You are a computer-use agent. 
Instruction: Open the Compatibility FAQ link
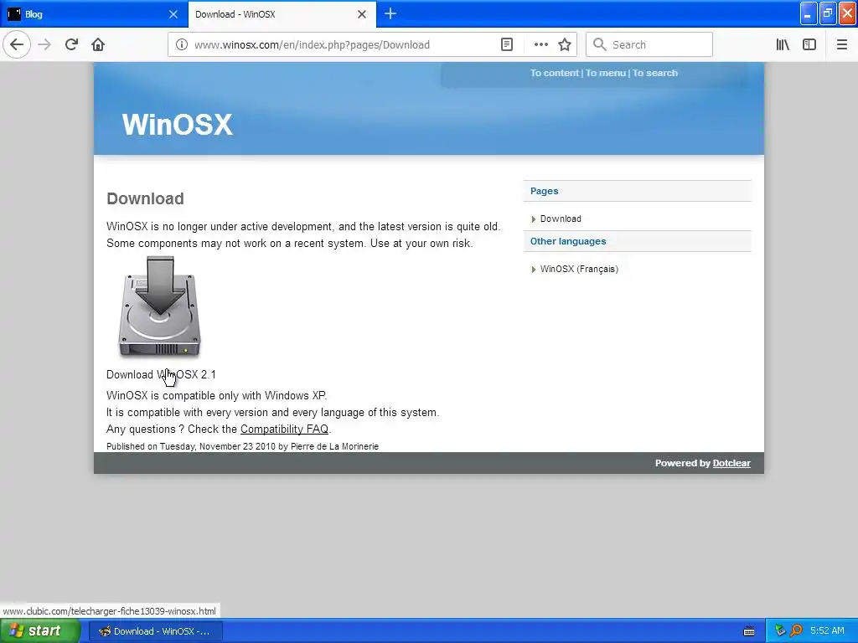click(284, 430)
